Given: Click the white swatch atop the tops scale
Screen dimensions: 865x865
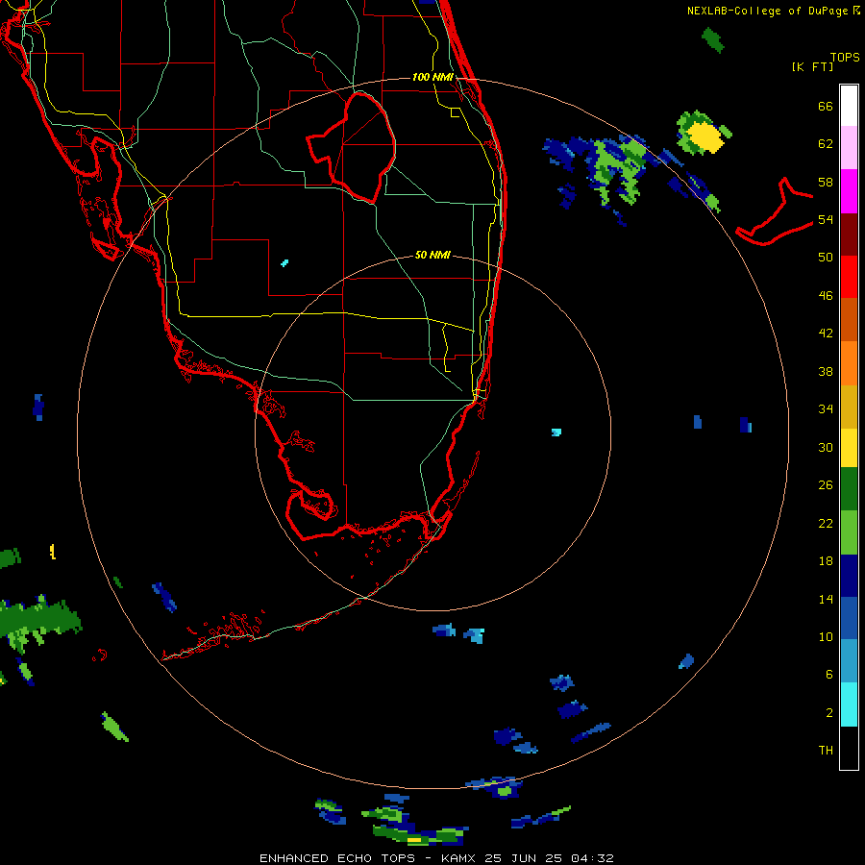Looking at the screenshot, I should 849,106.
